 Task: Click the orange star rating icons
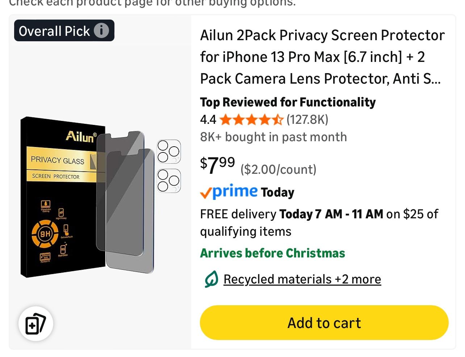(x=251, y=119)
